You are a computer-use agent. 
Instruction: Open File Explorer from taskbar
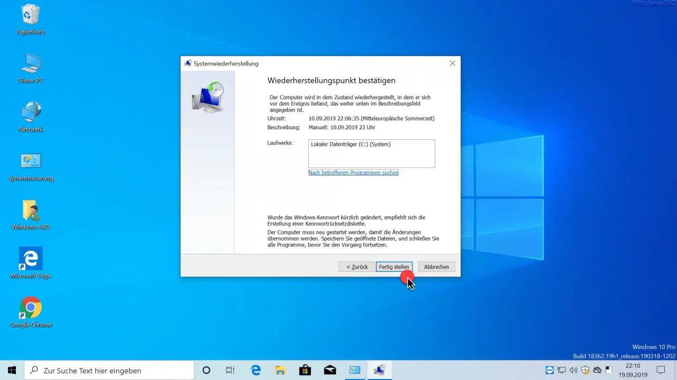pos(280,370)
